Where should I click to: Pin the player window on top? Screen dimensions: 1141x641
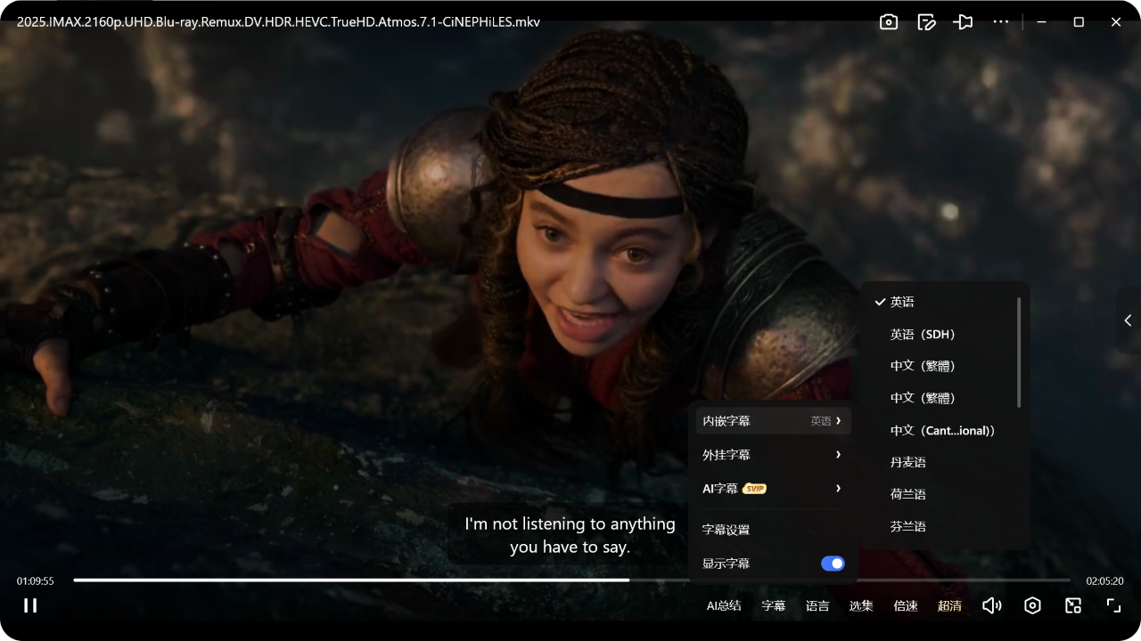(963, 22)
